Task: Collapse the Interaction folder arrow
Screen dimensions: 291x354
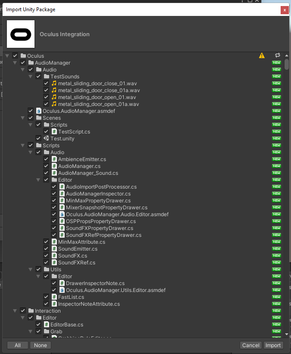Action: click(15, 311)
